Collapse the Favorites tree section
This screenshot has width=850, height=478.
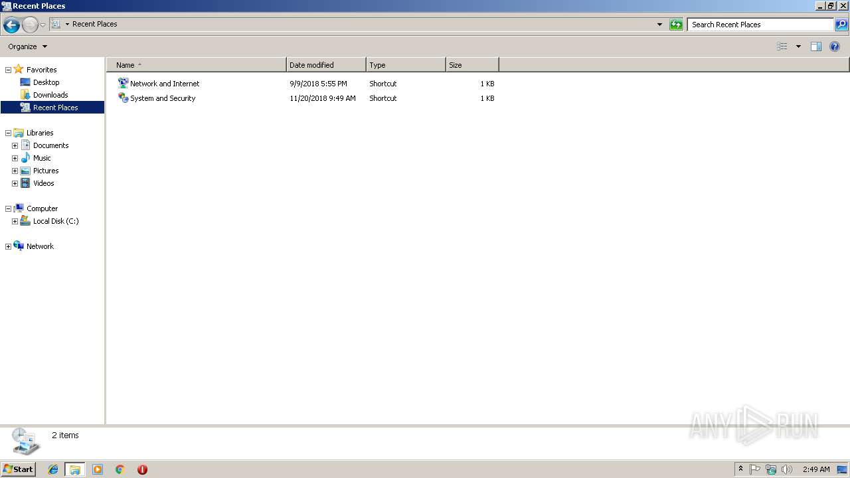pyautogui.click(x=8, y=70)
